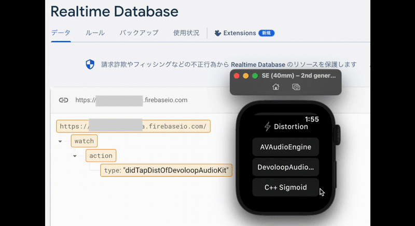Close the watch simulator window
Viewport: 415px width, 226px height.
237,76
